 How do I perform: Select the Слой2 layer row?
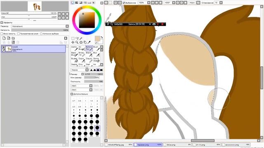tap(33, 49)
